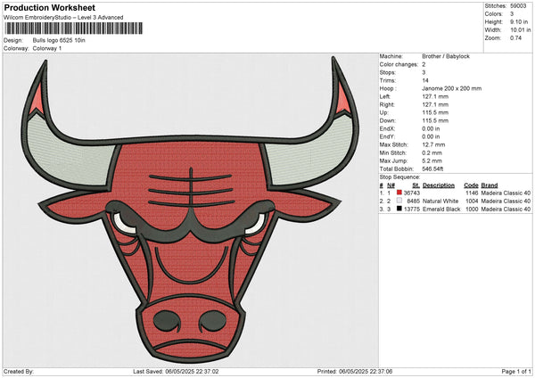Click the Color changes label
The height and width of the screenshot is (378, 535).
399,64
